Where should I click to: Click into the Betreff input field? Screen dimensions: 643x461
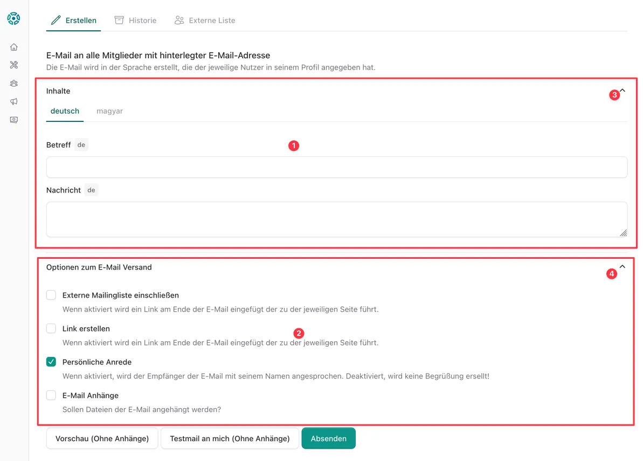pyautogui.click(x=336, y=167)
